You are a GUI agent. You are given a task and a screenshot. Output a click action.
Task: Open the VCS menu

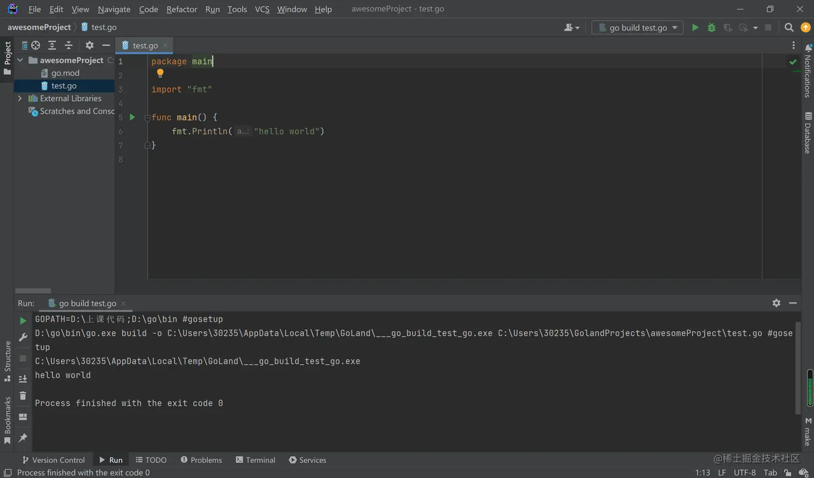point(262,9)
